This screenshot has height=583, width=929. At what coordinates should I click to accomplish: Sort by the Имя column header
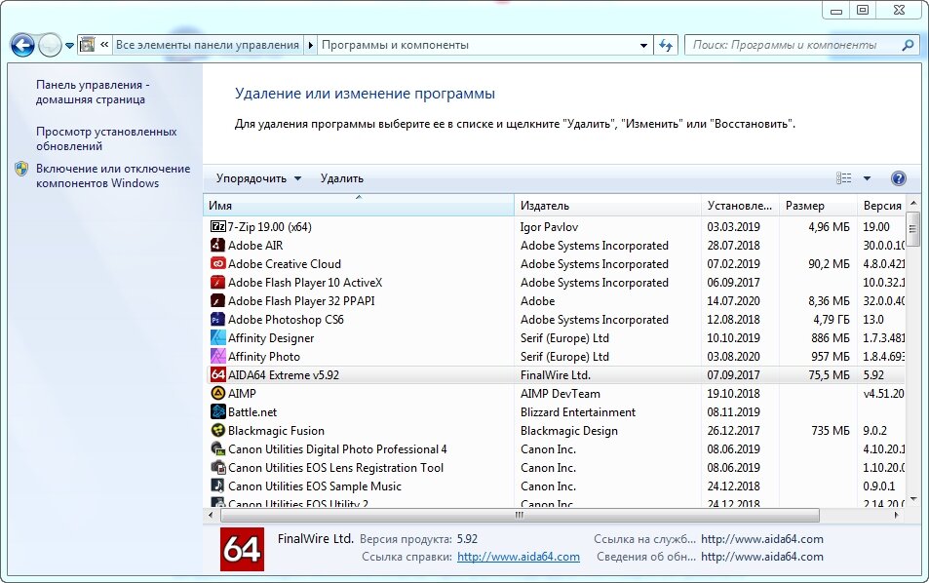tap(359, 206)
